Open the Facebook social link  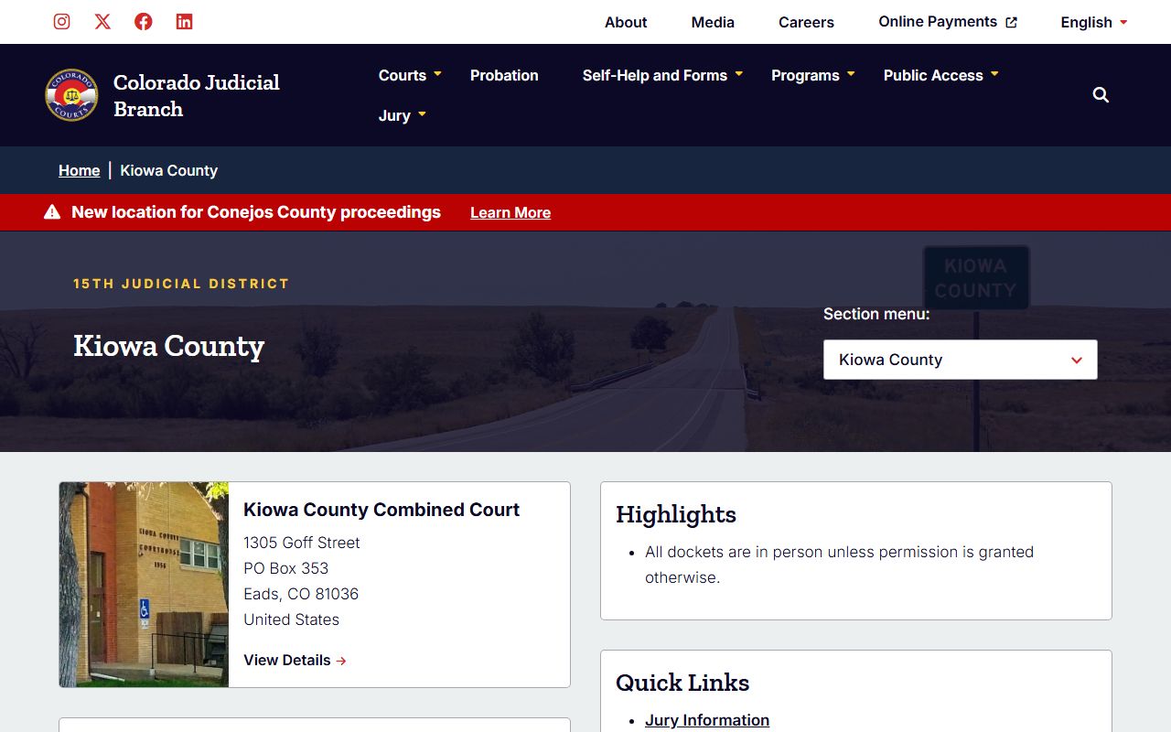click(x=144, y=22)
